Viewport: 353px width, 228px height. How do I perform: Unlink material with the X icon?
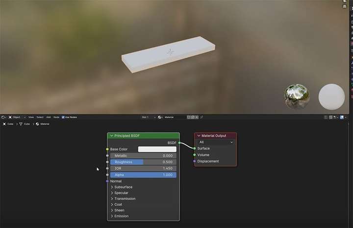(197, 117)
